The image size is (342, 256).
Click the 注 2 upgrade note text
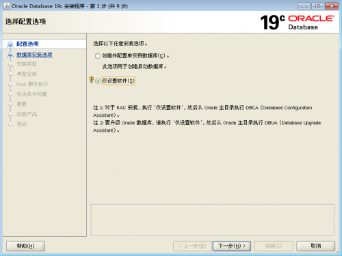click(207, 126)
